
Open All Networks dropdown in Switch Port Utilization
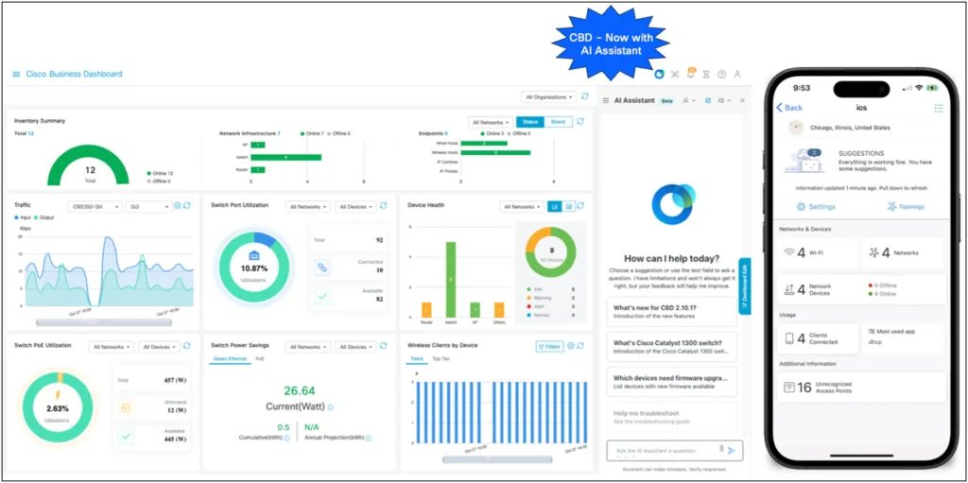(x=307, y=207)
